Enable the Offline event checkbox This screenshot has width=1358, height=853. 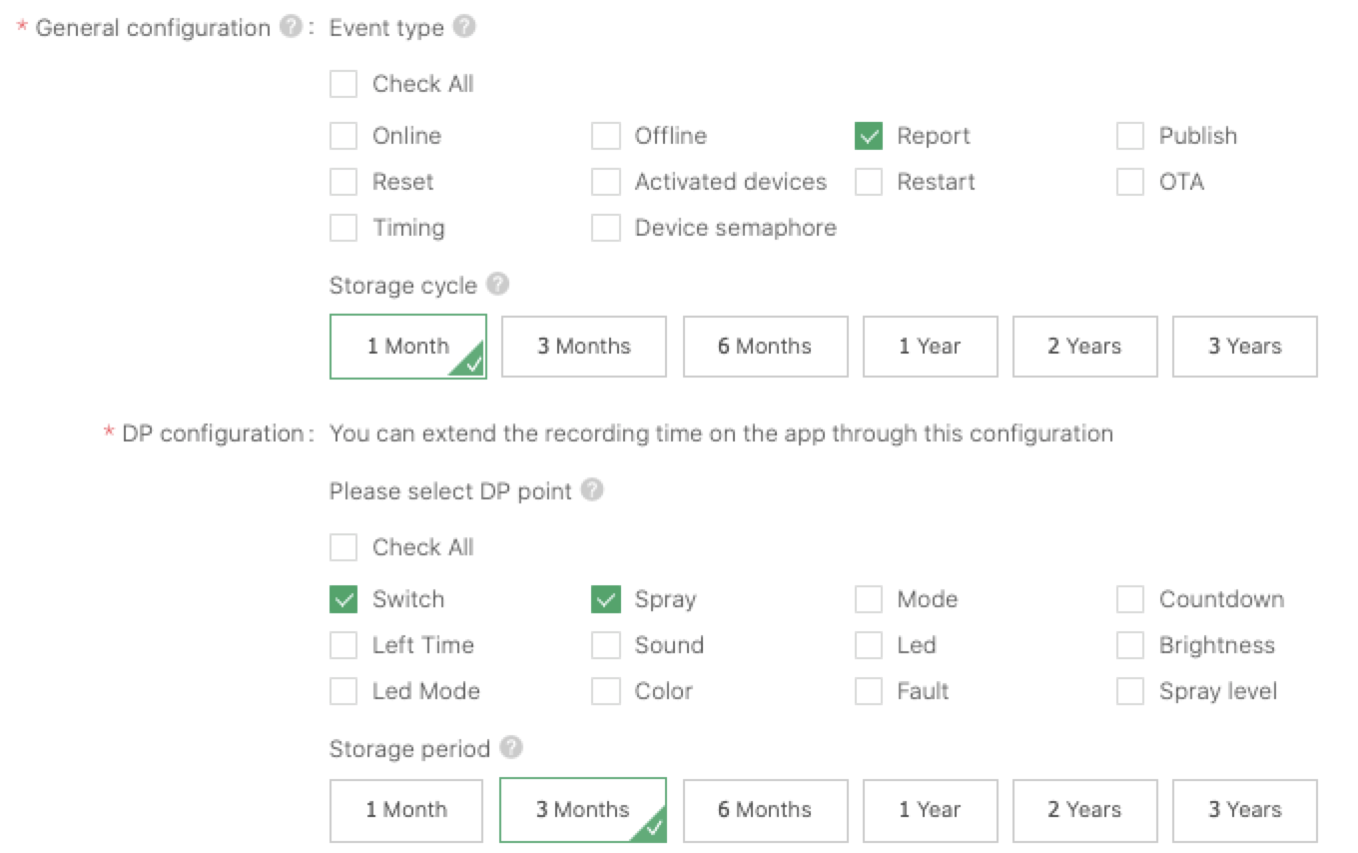(x=606, y=136)
